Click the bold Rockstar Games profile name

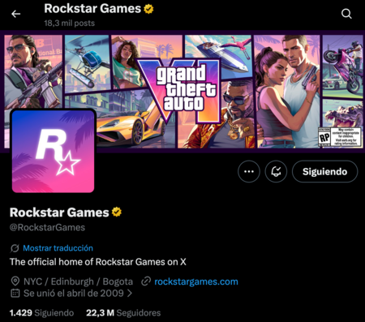click(59, 213)
